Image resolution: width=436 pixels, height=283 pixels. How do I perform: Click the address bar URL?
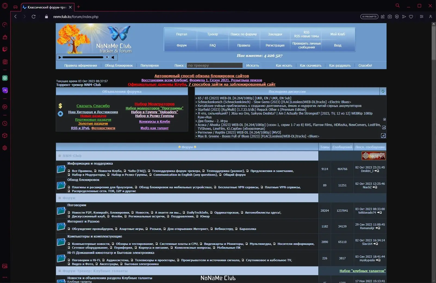click(x=76, y=17)
